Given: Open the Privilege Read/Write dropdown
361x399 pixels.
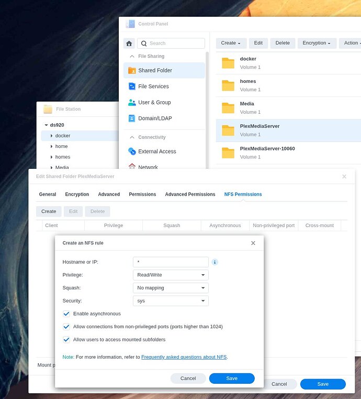Looking at the screenshot, I should [171, 275].
